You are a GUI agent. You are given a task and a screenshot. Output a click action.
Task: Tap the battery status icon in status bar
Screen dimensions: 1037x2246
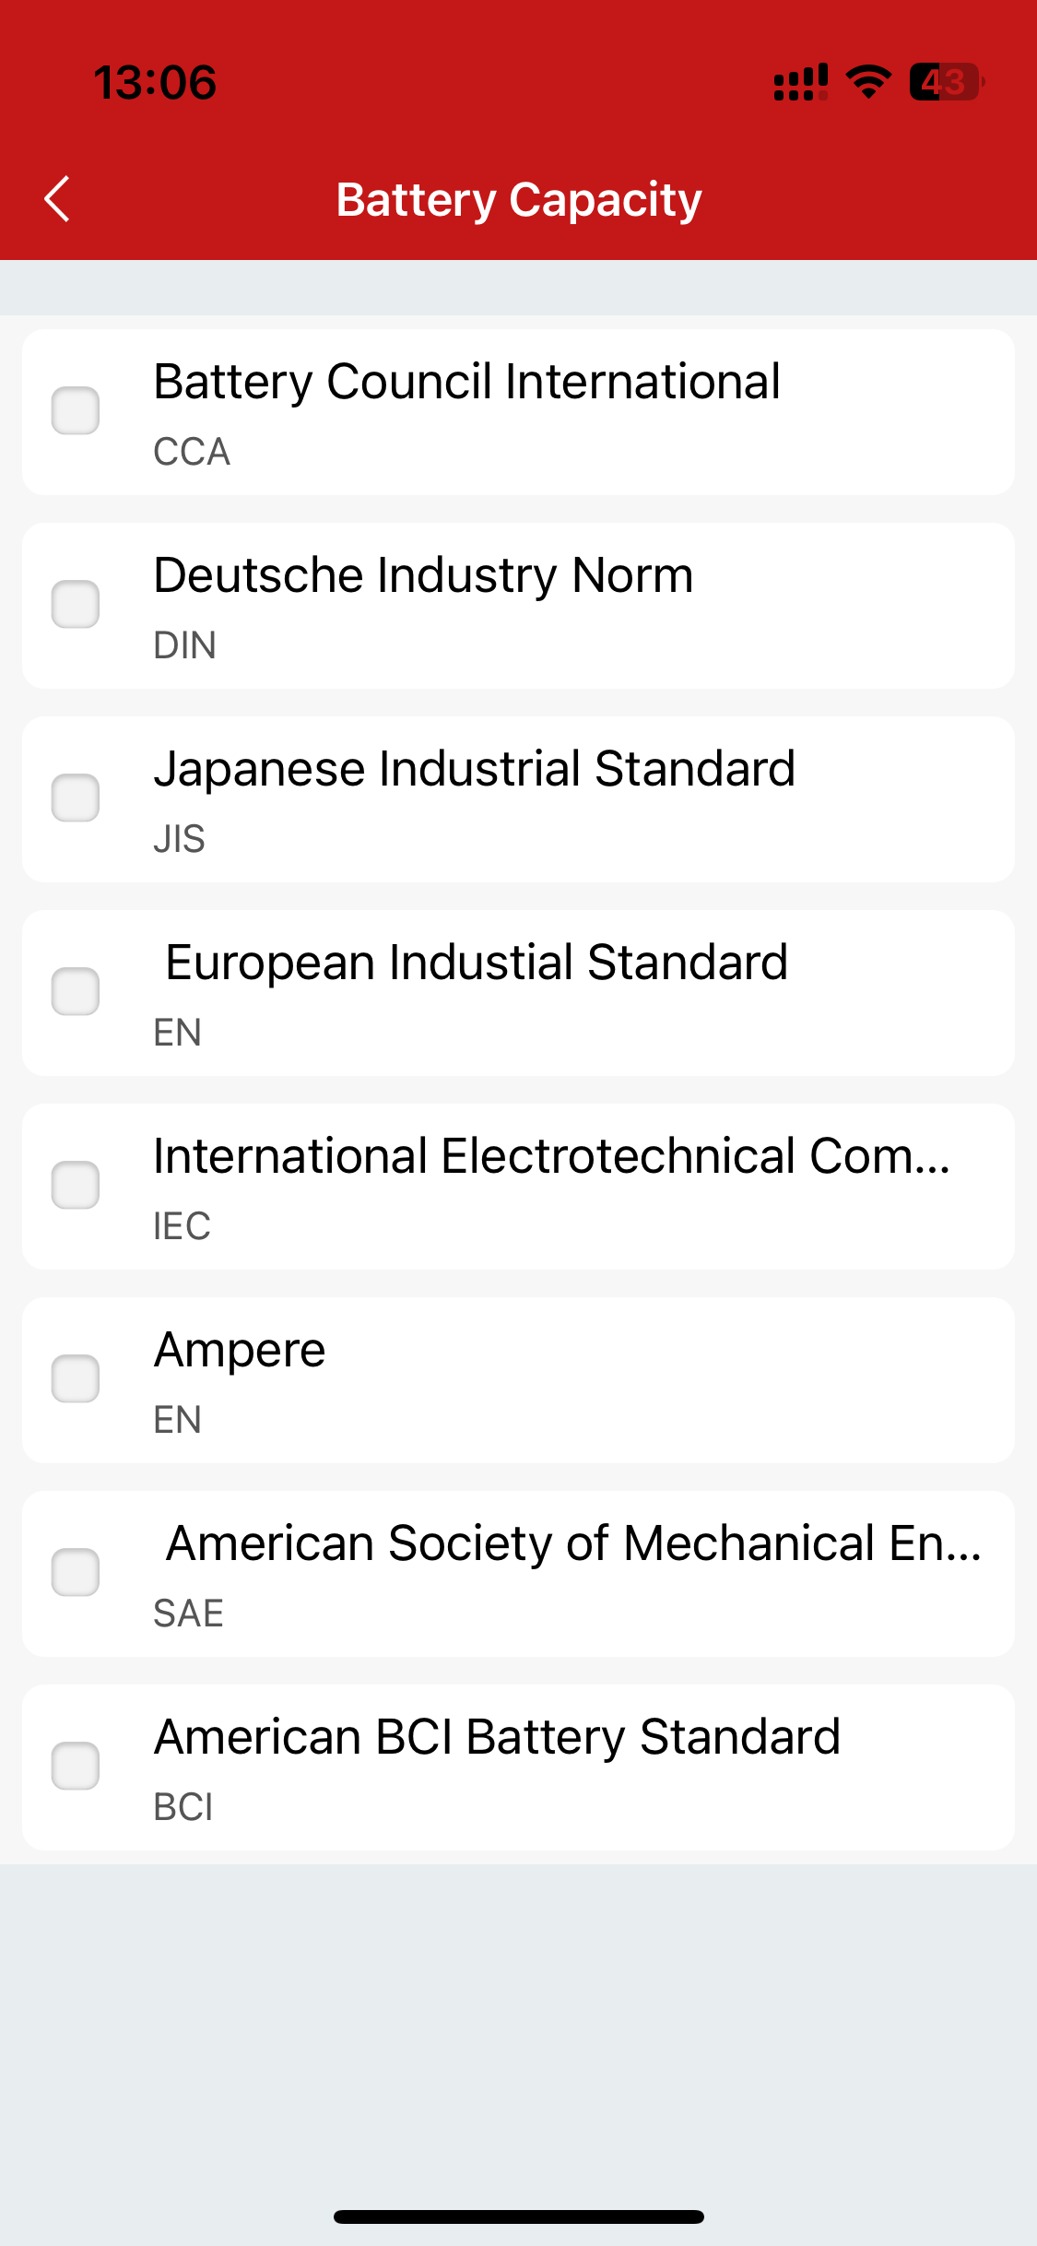pyautogui.click(x=947, y=82)
